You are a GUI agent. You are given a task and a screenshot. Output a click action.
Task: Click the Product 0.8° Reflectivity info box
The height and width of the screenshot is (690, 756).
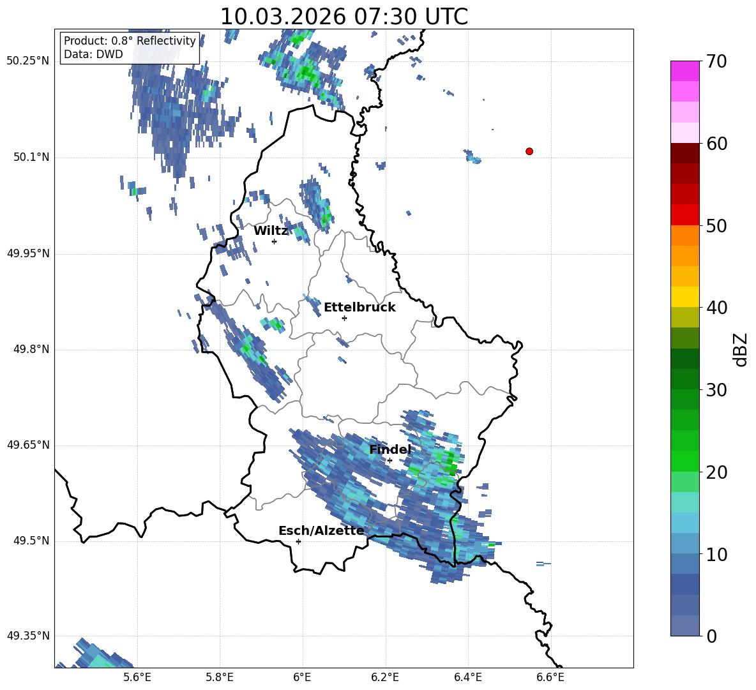[130, 47]
